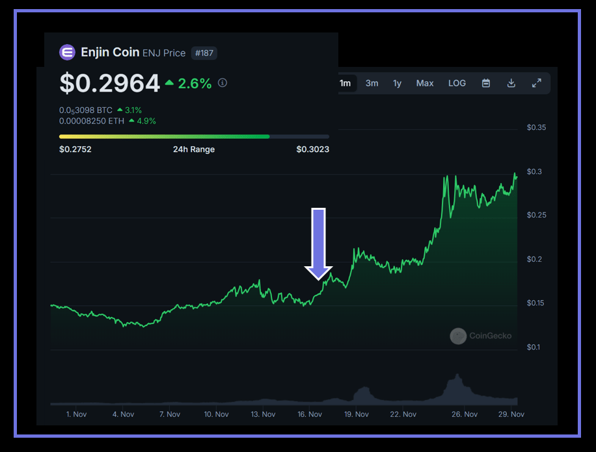596x452 pixels.
Task: Click the $0.2752 range low value
Action: pos(75,149)
